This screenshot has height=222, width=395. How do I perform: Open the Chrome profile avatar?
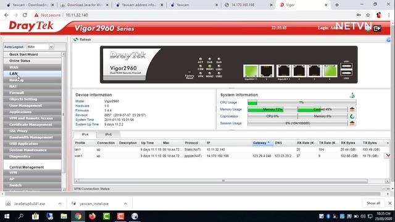point(378,15)
